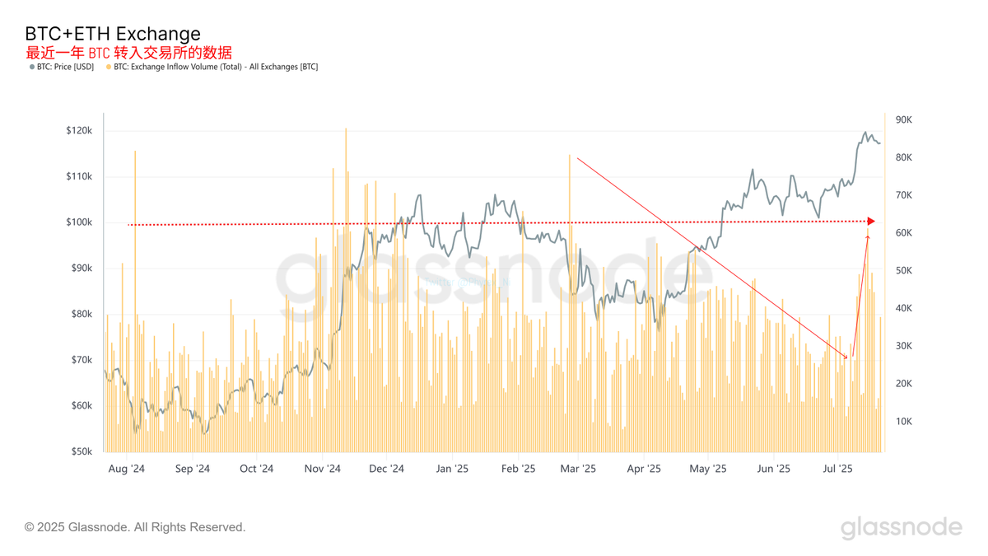Select the Jun '25 date label

pyautogui.click(x=773, y=469)
